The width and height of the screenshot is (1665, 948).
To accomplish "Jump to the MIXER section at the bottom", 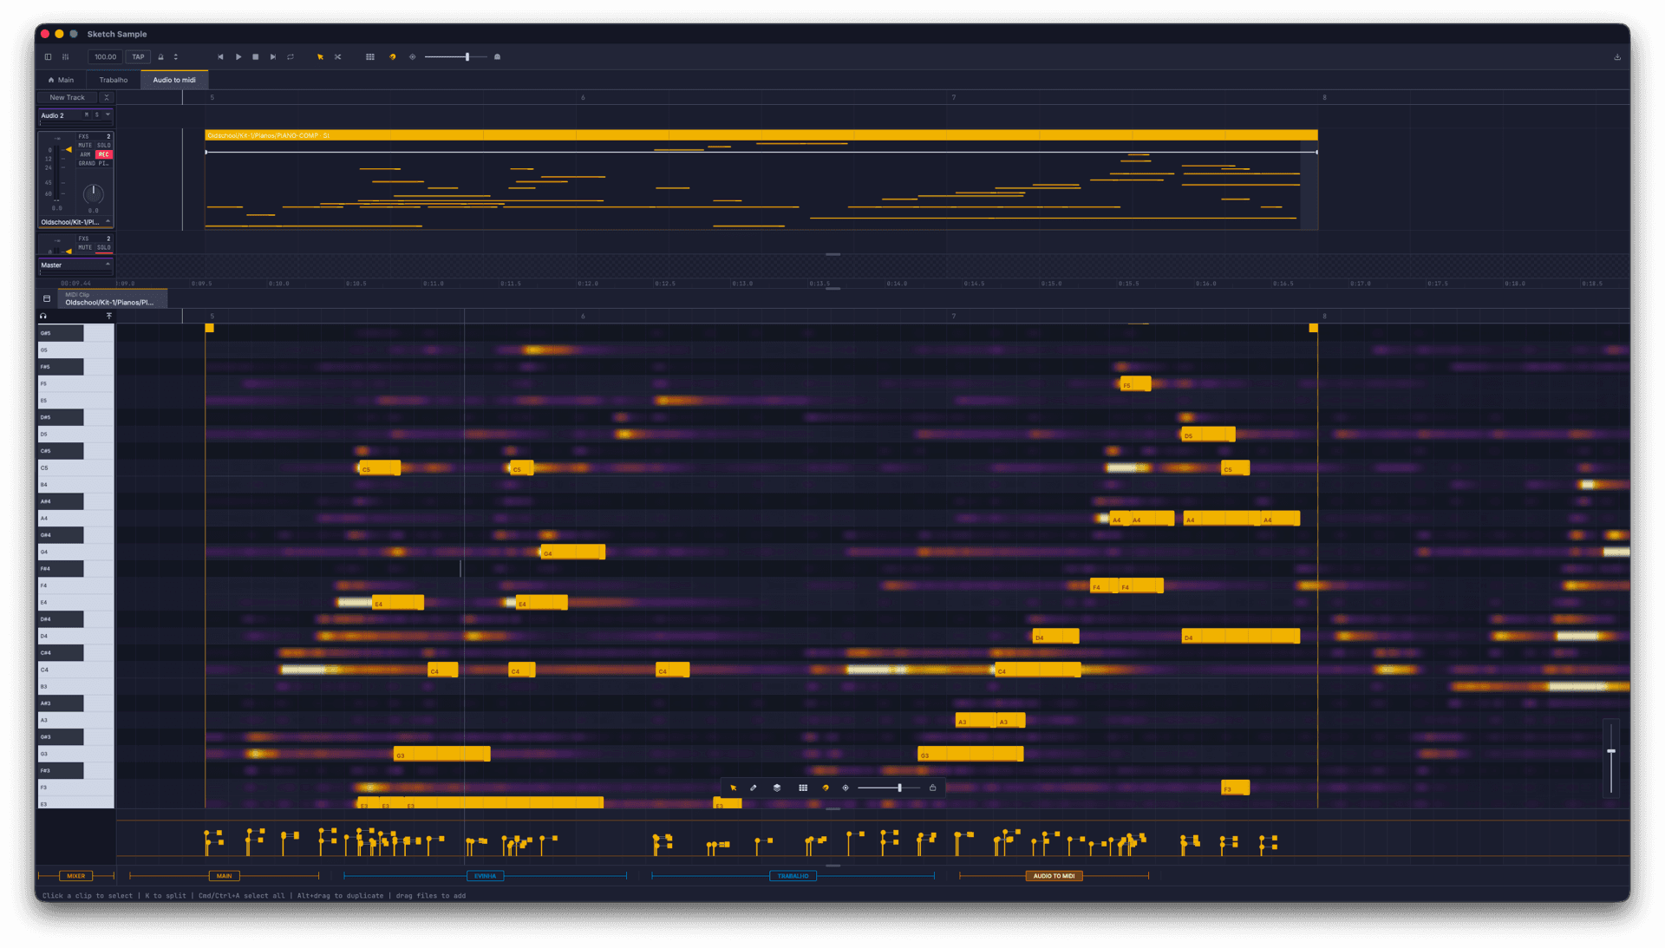I will coord(76,876).
